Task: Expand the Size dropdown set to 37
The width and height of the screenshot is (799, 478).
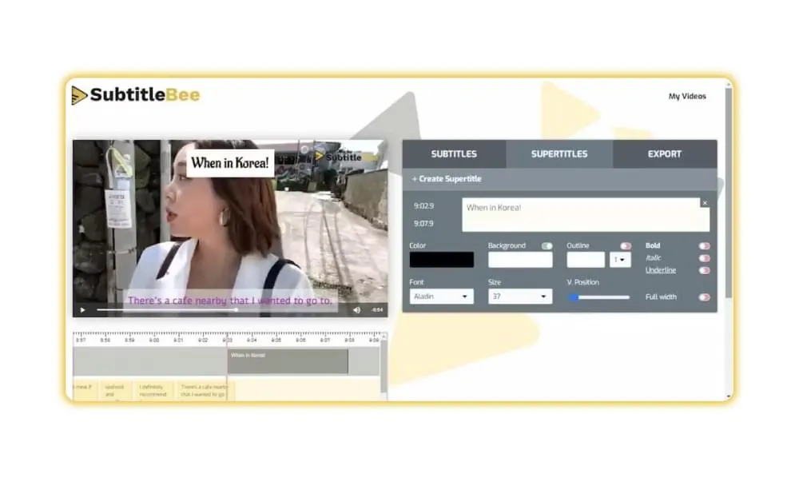Action: tap(520, 297)
